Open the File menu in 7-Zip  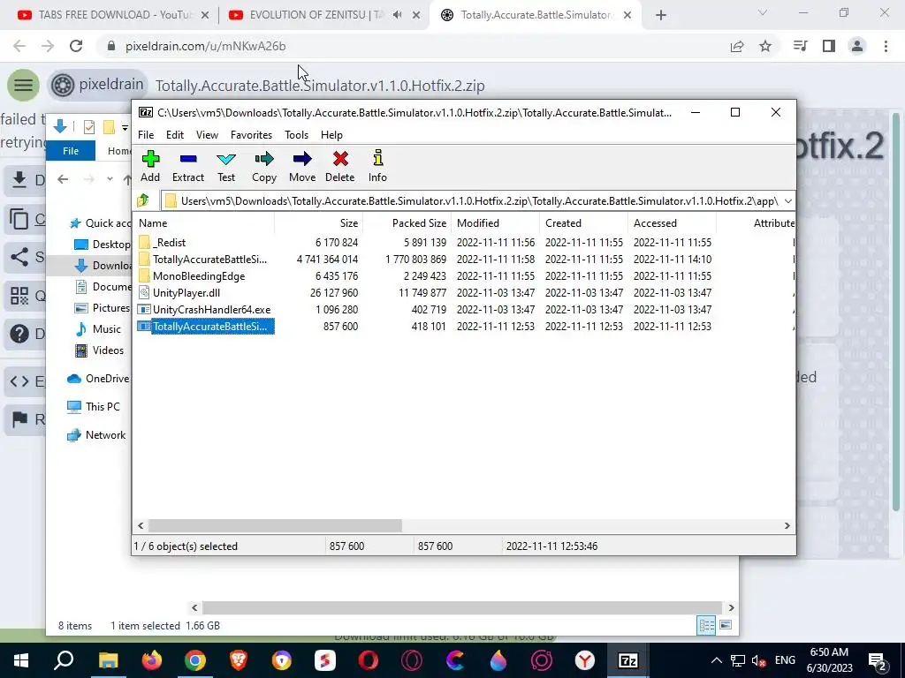pos(146,135)
